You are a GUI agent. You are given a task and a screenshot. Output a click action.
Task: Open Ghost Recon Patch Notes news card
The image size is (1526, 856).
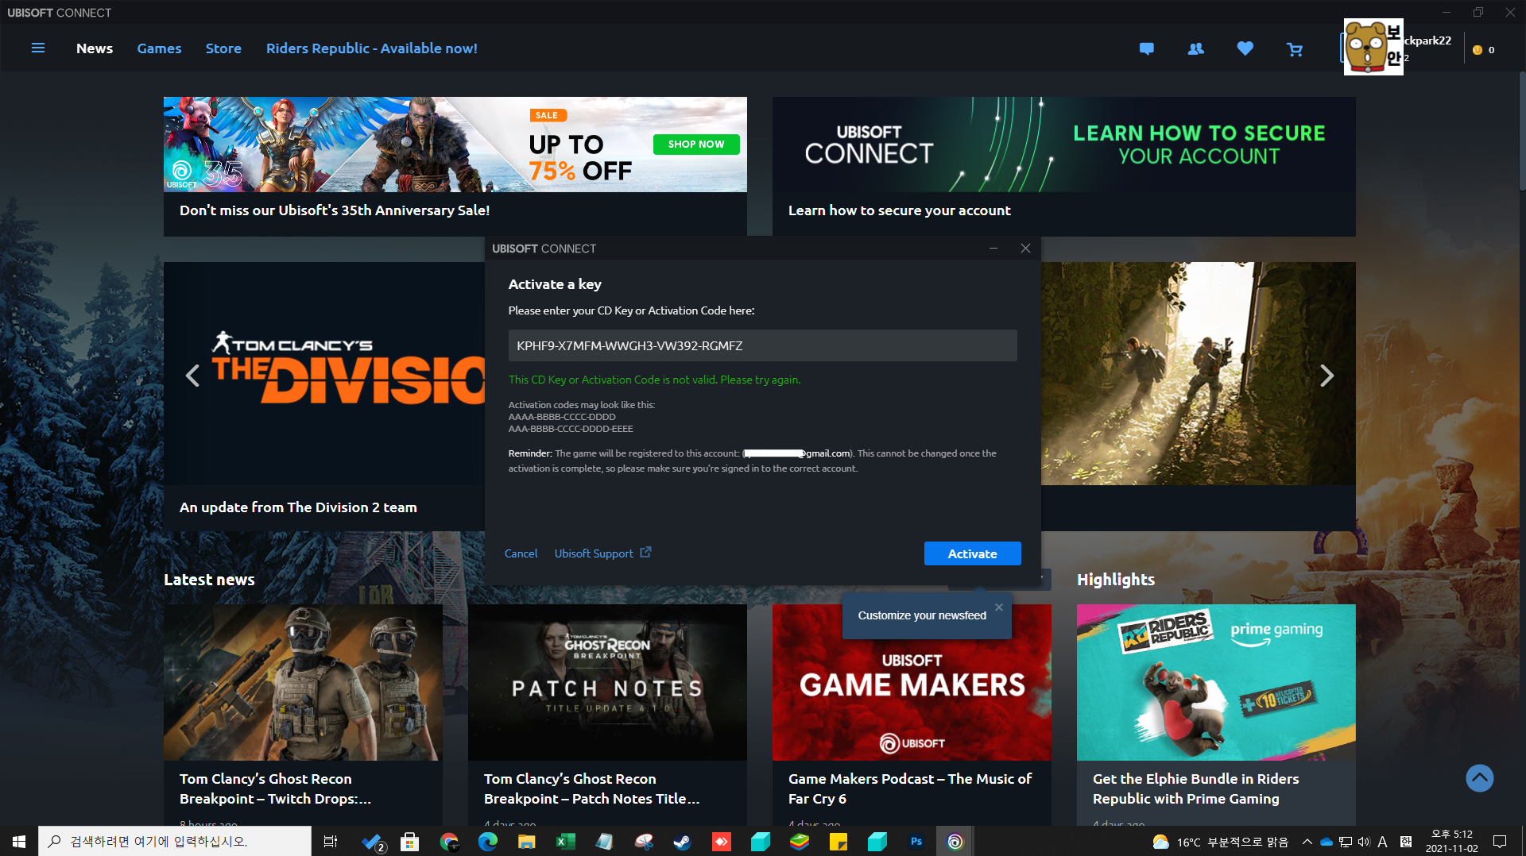[607, 715]
